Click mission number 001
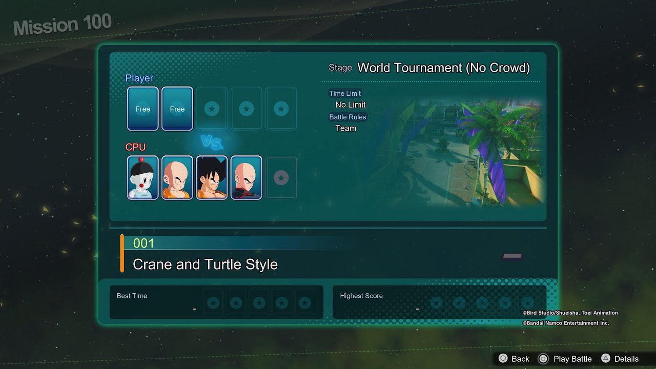The image size is (656, 369). pos(143,243)
